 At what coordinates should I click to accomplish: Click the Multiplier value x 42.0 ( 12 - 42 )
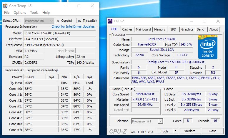[x=145, y=100]
